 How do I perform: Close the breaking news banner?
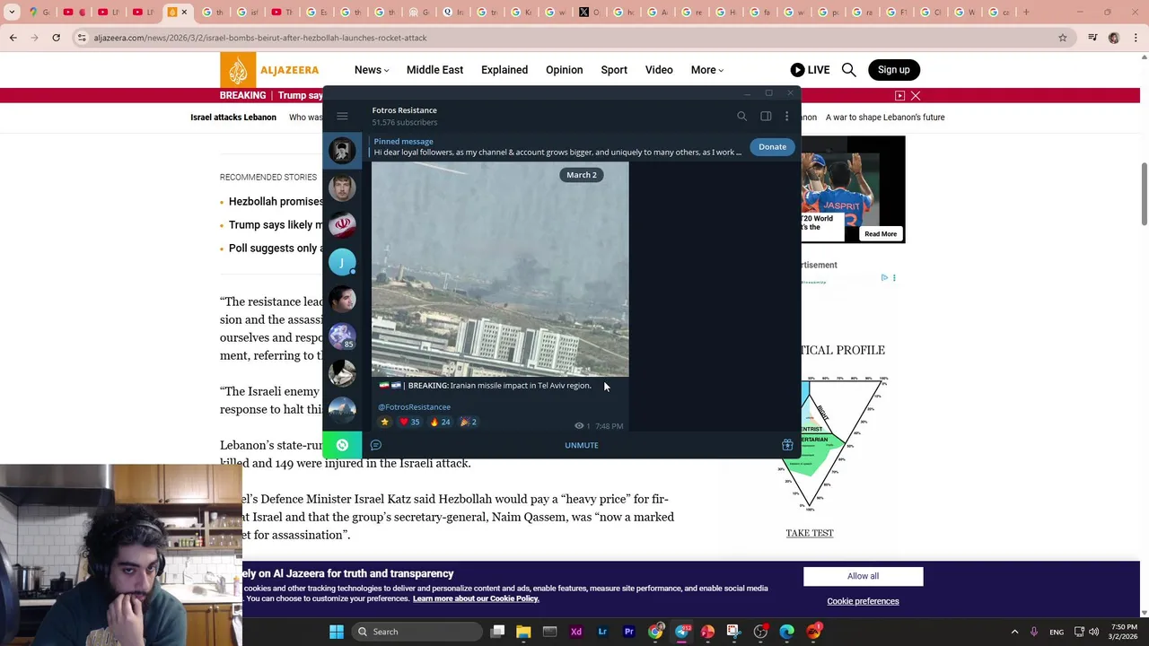click(x=916, y=95)
